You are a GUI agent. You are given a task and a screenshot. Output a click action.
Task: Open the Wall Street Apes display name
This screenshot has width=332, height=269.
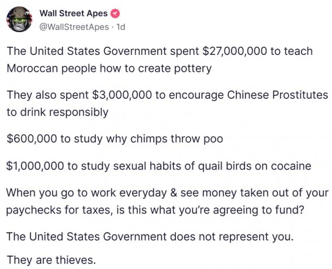point(74,13)
